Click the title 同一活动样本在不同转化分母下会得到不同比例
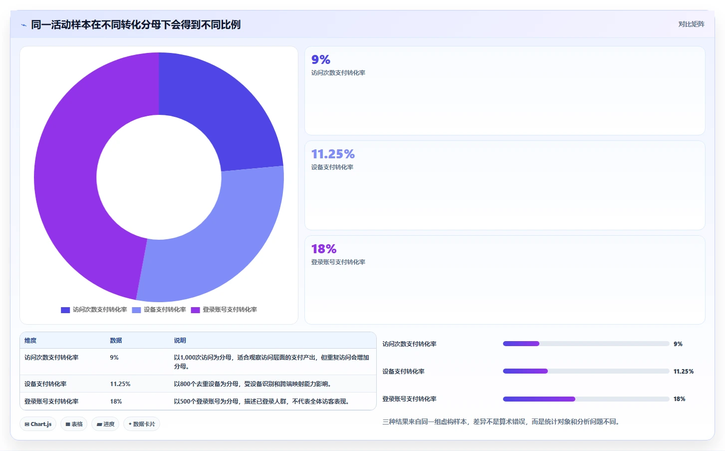Image resolution: width=725 pixels, height=451 pixels. tap(136, 24)
